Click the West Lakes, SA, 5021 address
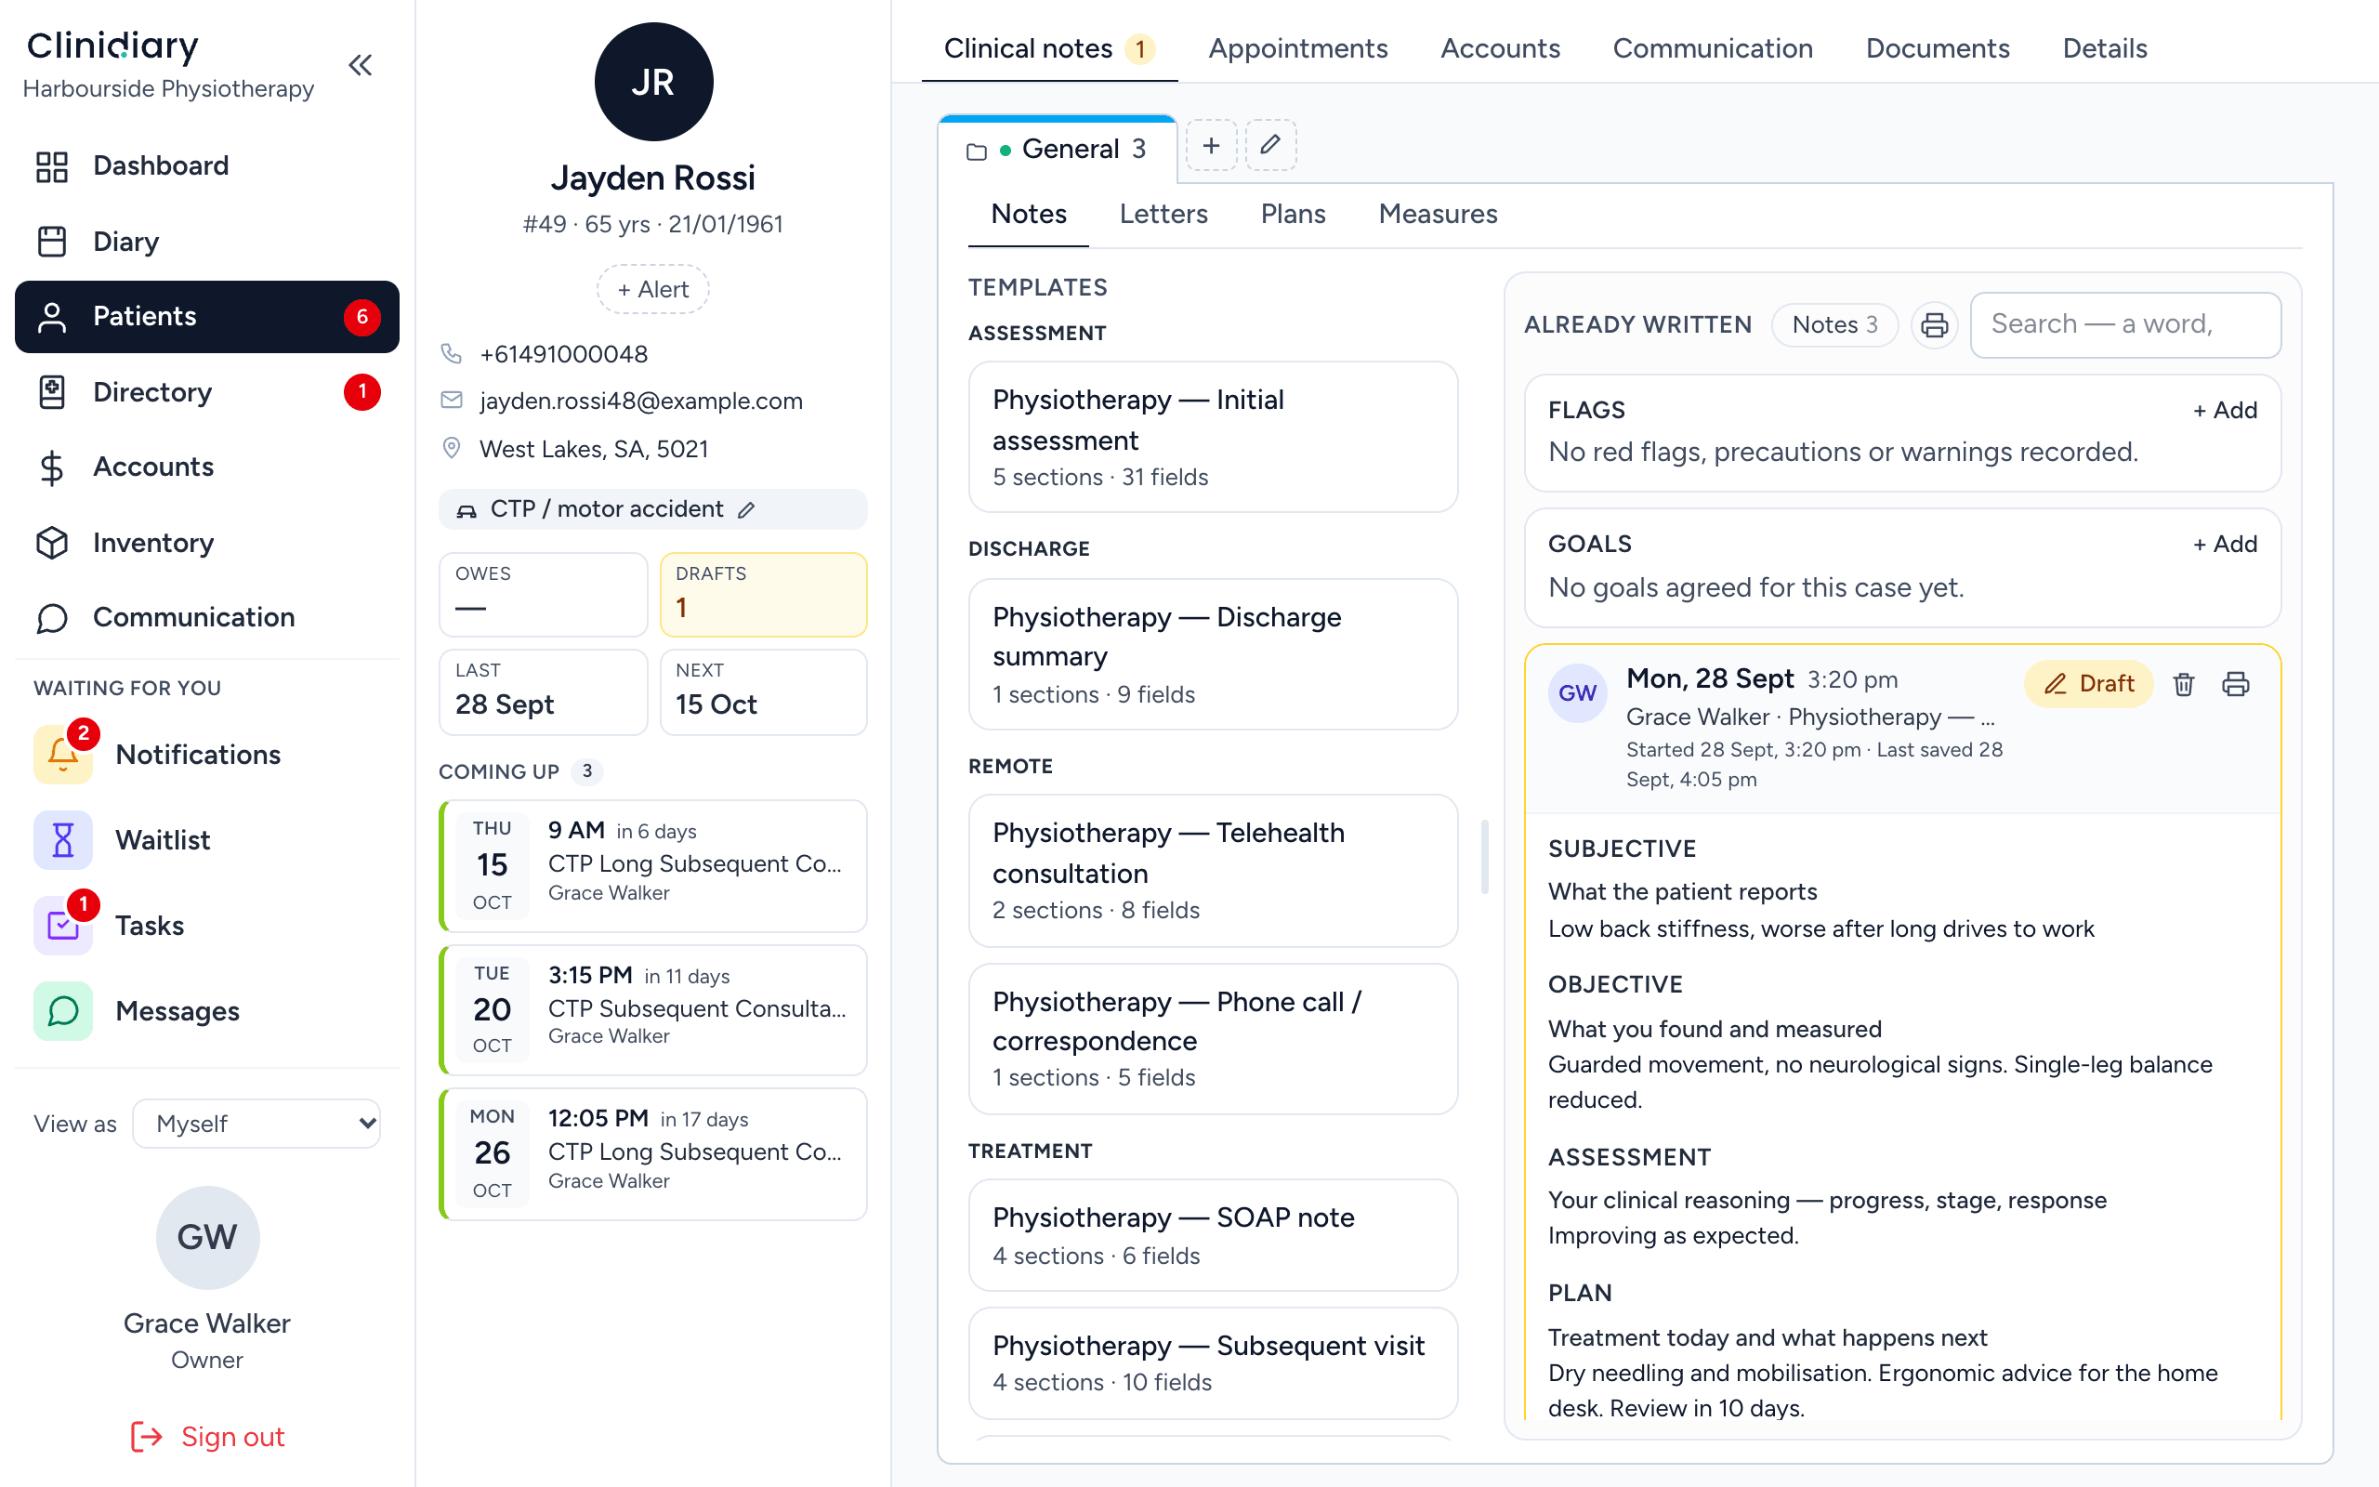This screenshot has width=2379, height=1487. [594, 450]
